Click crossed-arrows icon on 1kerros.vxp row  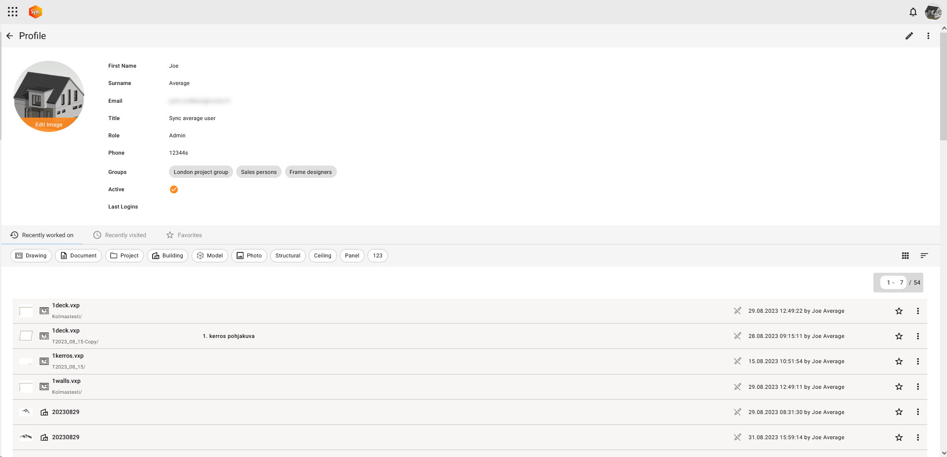pyautogui.click(x=738, y=361)
